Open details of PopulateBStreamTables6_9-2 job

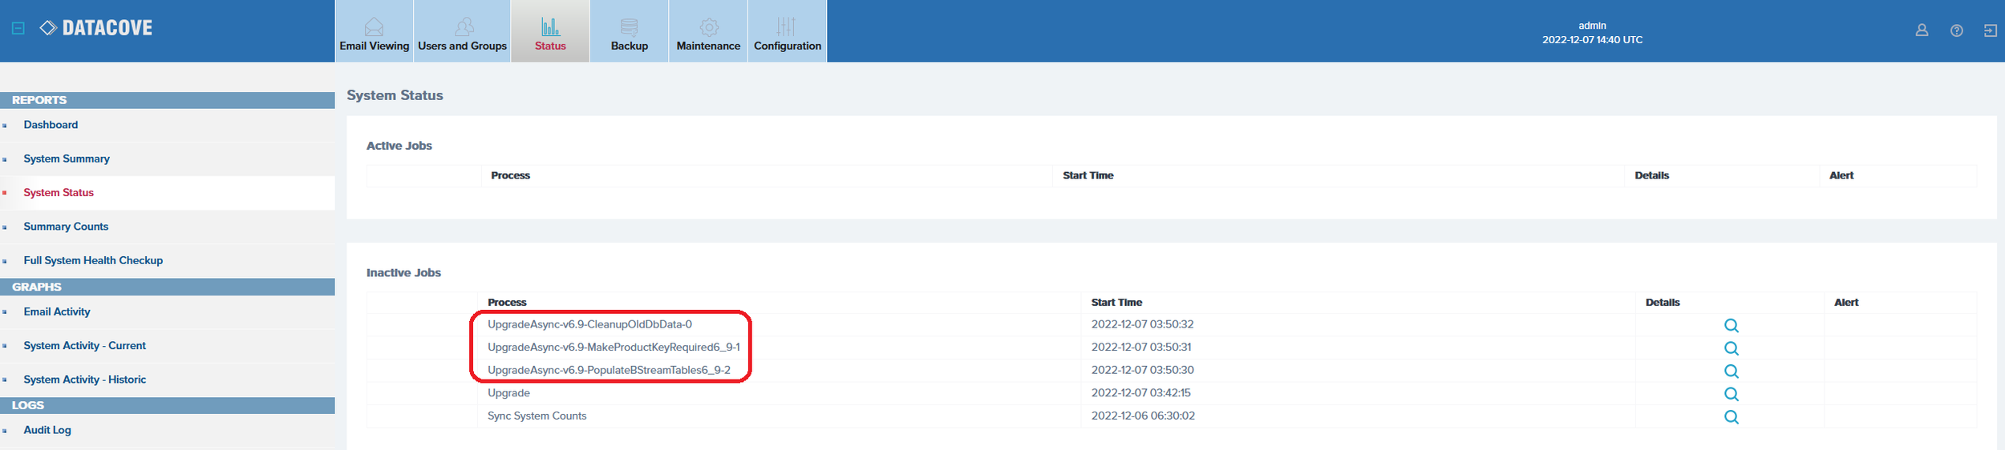1732,372
